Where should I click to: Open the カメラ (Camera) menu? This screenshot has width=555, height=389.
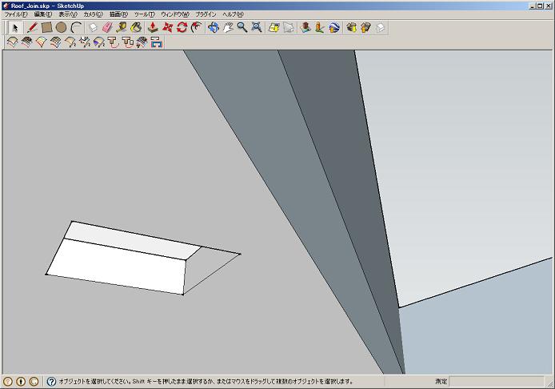[x=93, y=14]
